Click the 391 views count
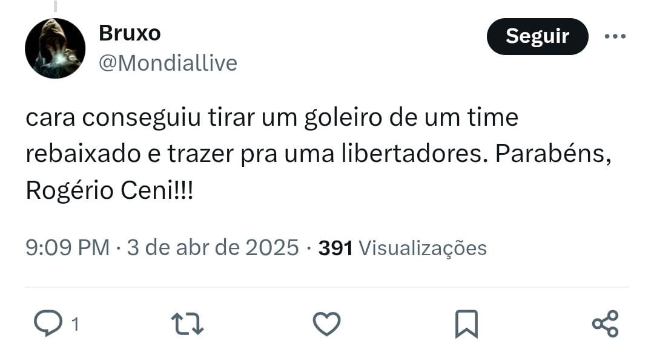The width and height of the screenshot is (654, 350). (335, 248)
